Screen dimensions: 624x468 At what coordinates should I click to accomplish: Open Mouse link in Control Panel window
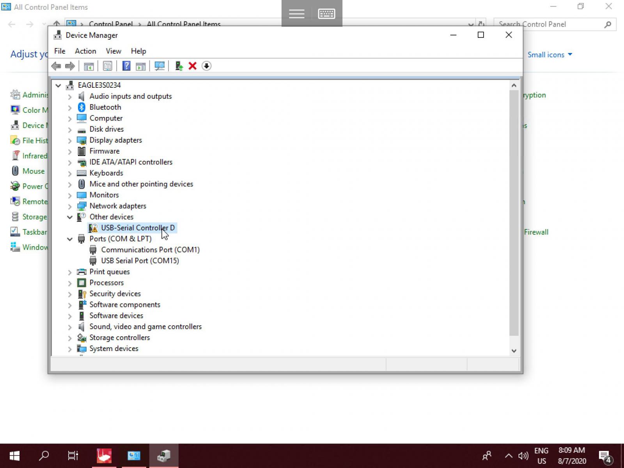[33, 171]
